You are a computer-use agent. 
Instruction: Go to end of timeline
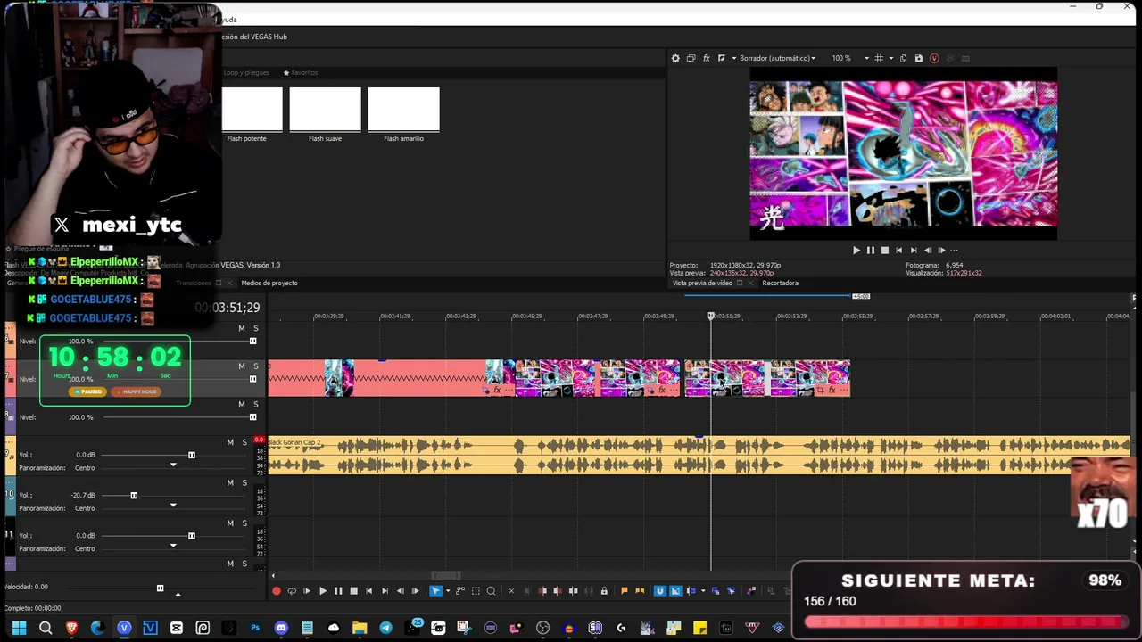coord(385,590)
